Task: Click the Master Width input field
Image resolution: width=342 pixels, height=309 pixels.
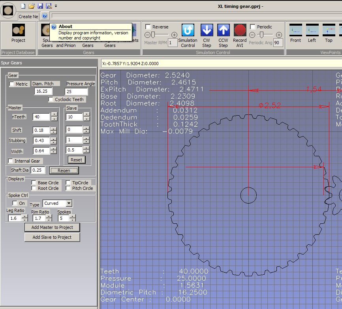Action: click(41, 151)
